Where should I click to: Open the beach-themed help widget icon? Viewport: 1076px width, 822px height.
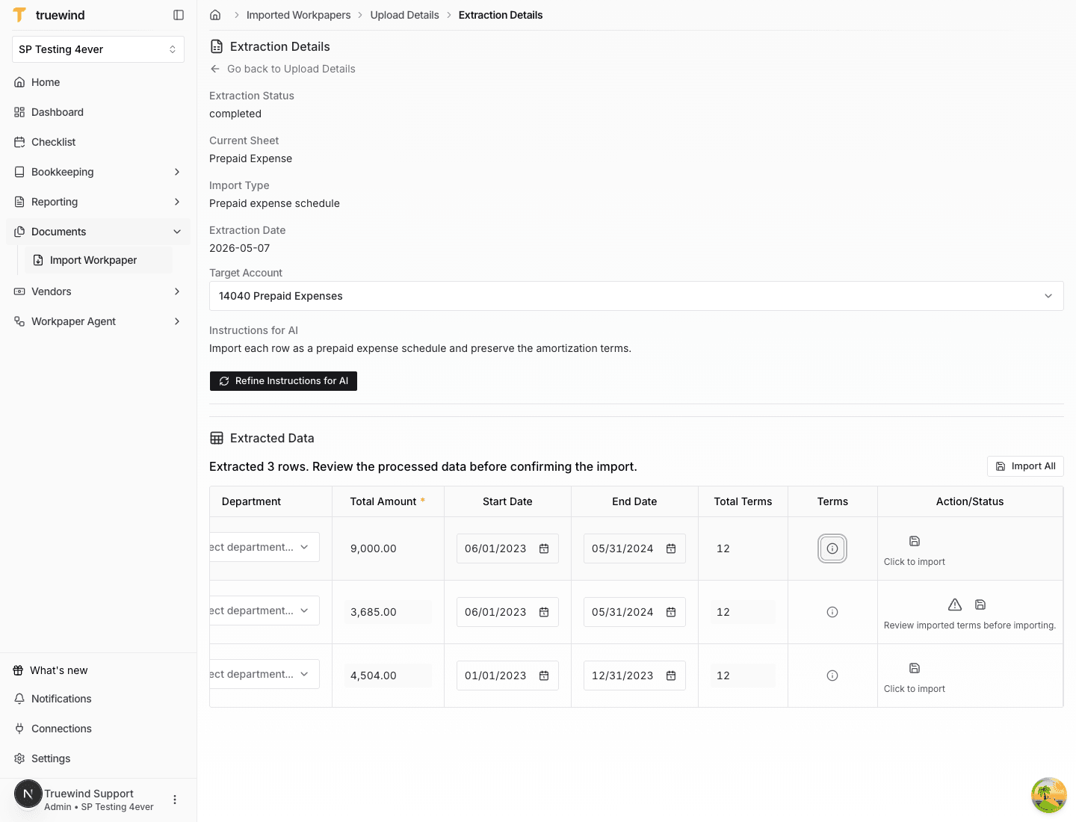click(x=1049, y=795)
